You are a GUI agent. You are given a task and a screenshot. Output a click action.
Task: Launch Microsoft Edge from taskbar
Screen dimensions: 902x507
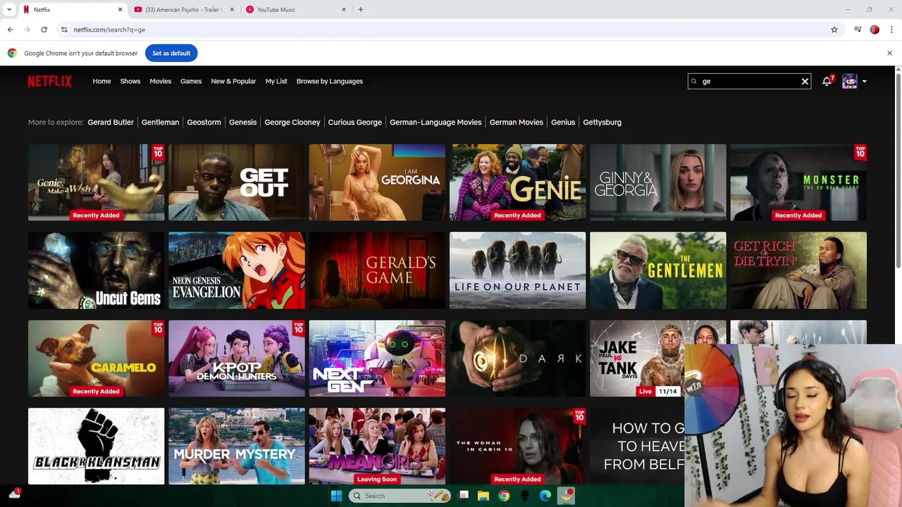click(545, 496)
